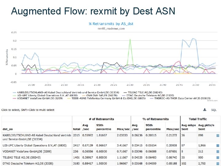Screen dimensions: 221x166
Task: Open row menu for VODANET Vodafone row
Action: 218,152
